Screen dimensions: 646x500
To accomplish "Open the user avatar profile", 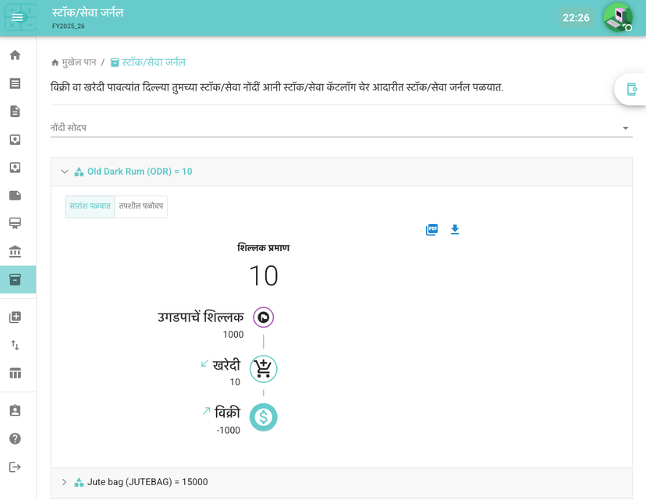I will click(x=617, y=17).
